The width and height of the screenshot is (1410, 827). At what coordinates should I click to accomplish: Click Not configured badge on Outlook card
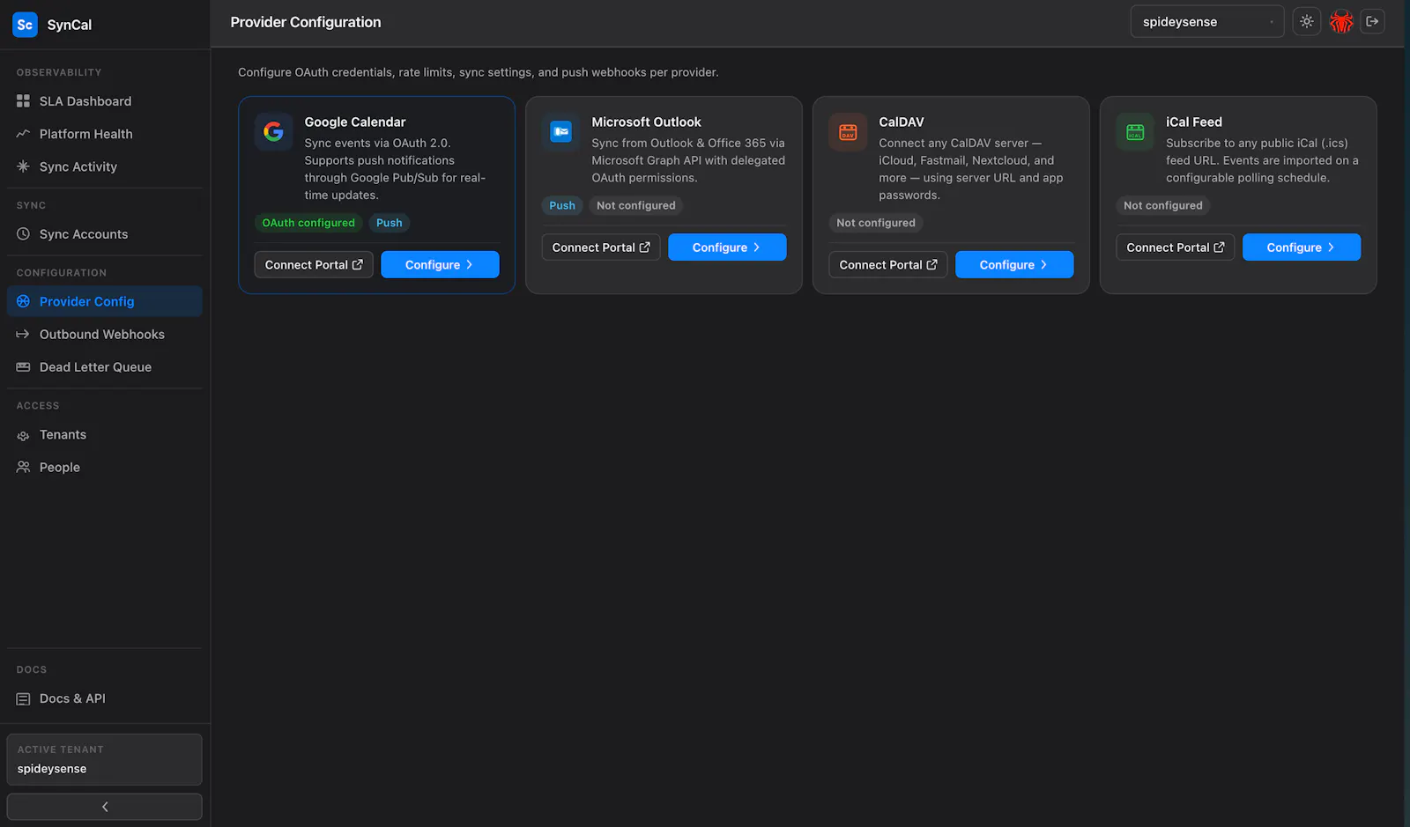[x=636, y=205]
